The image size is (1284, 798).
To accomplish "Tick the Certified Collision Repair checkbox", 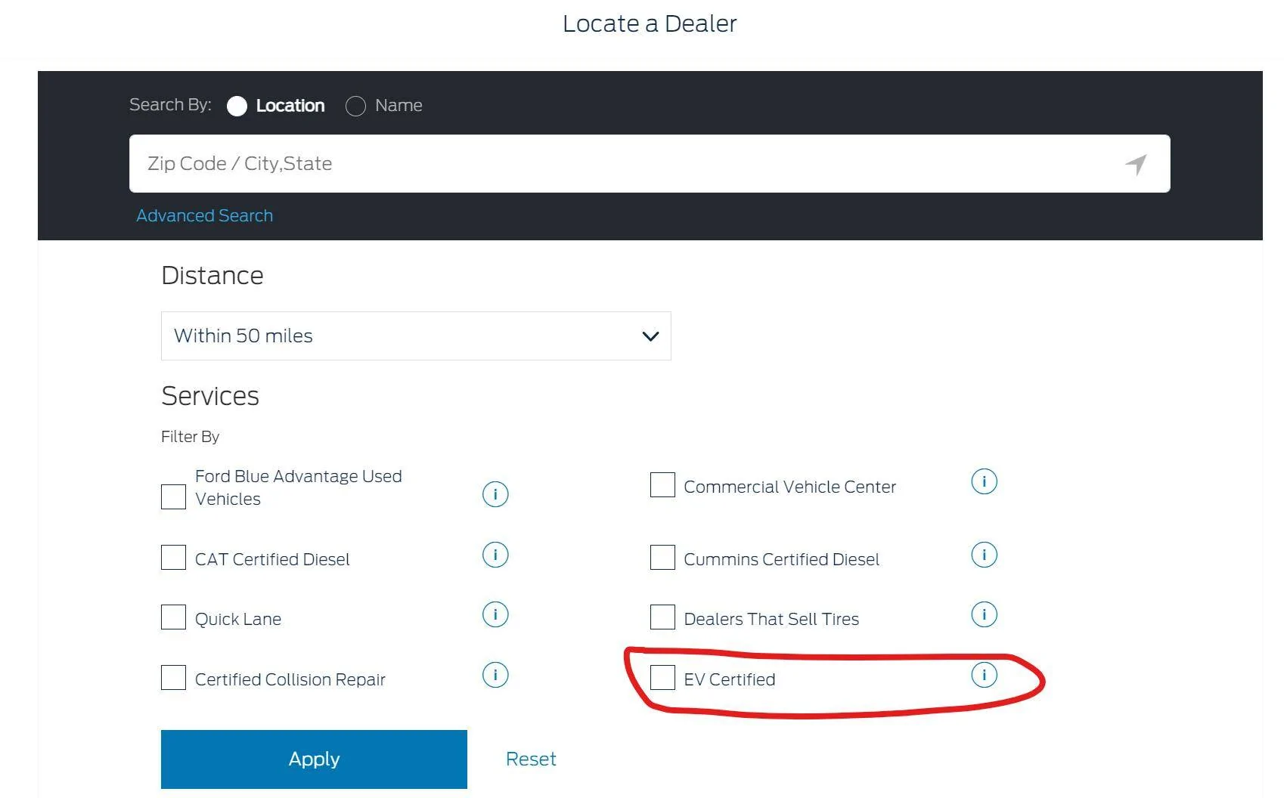I will click(173, 677).
